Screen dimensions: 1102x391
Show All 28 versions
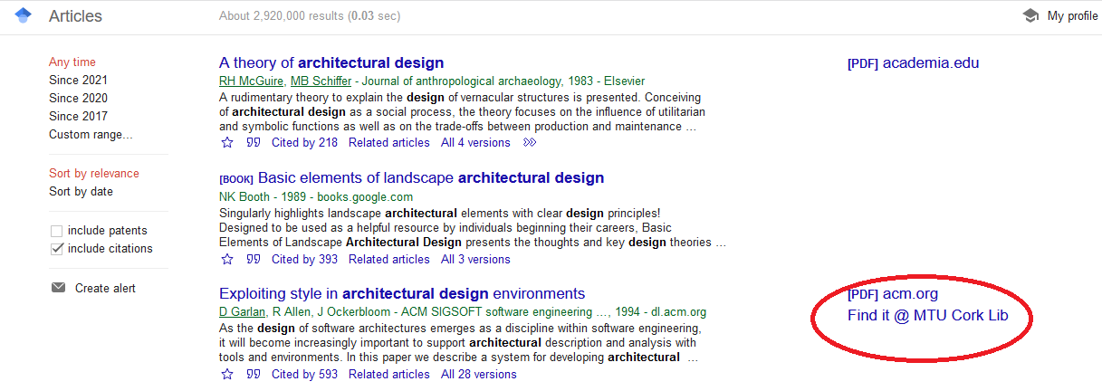tap(479, 375)
